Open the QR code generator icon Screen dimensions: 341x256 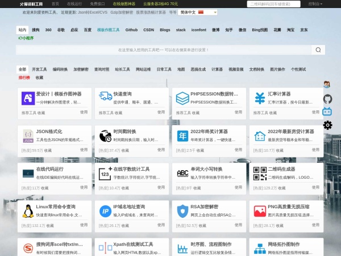point(260,174)
